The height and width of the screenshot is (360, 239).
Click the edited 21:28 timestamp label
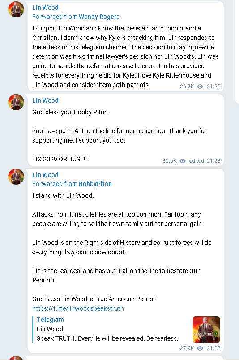pyautogui.click(x=205, y=160)
